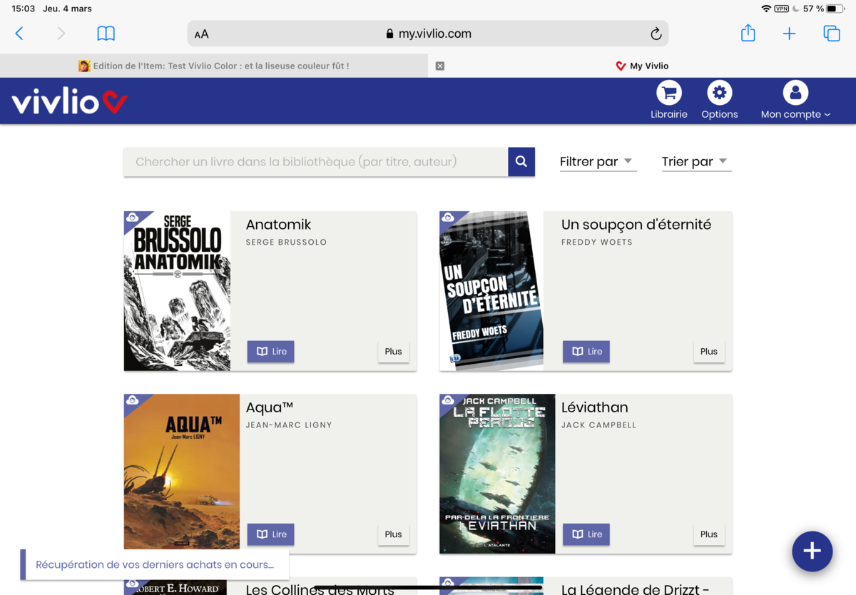Open Un soupçon d'éternité cover thumbnail

pos(491,291)
